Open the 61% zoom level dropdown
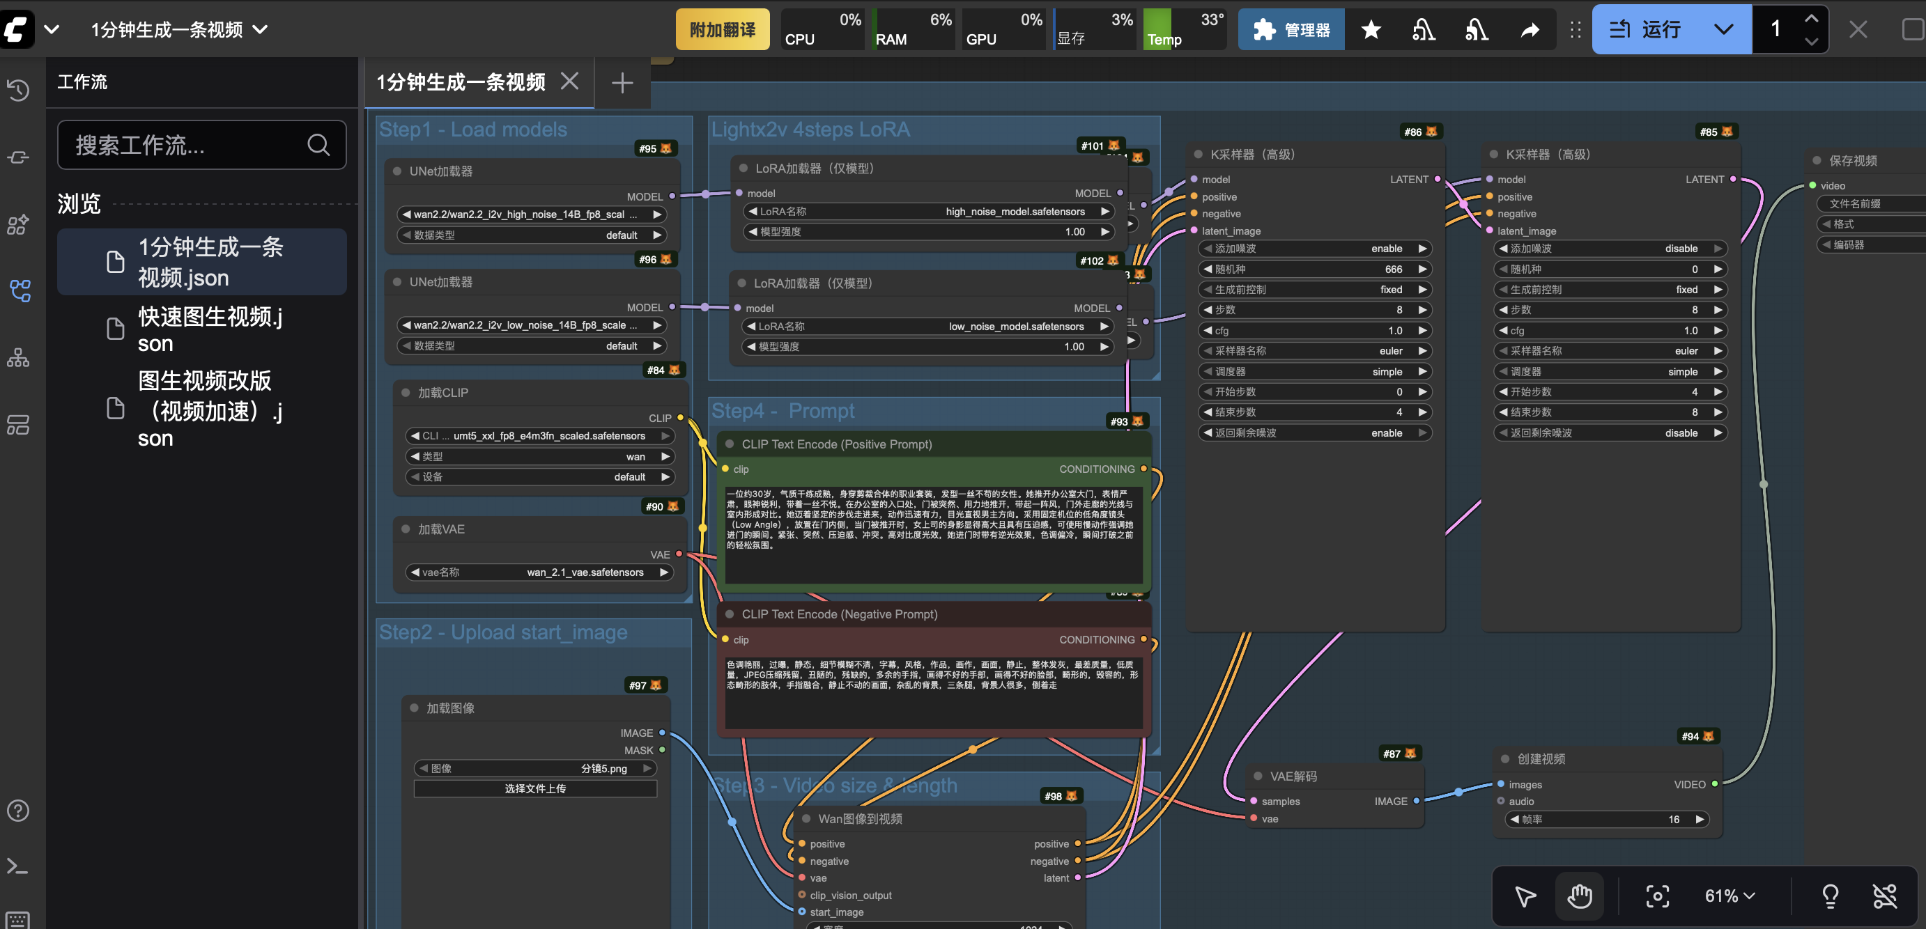The height and width of the screenshot is (929, 1926). 1729,896
